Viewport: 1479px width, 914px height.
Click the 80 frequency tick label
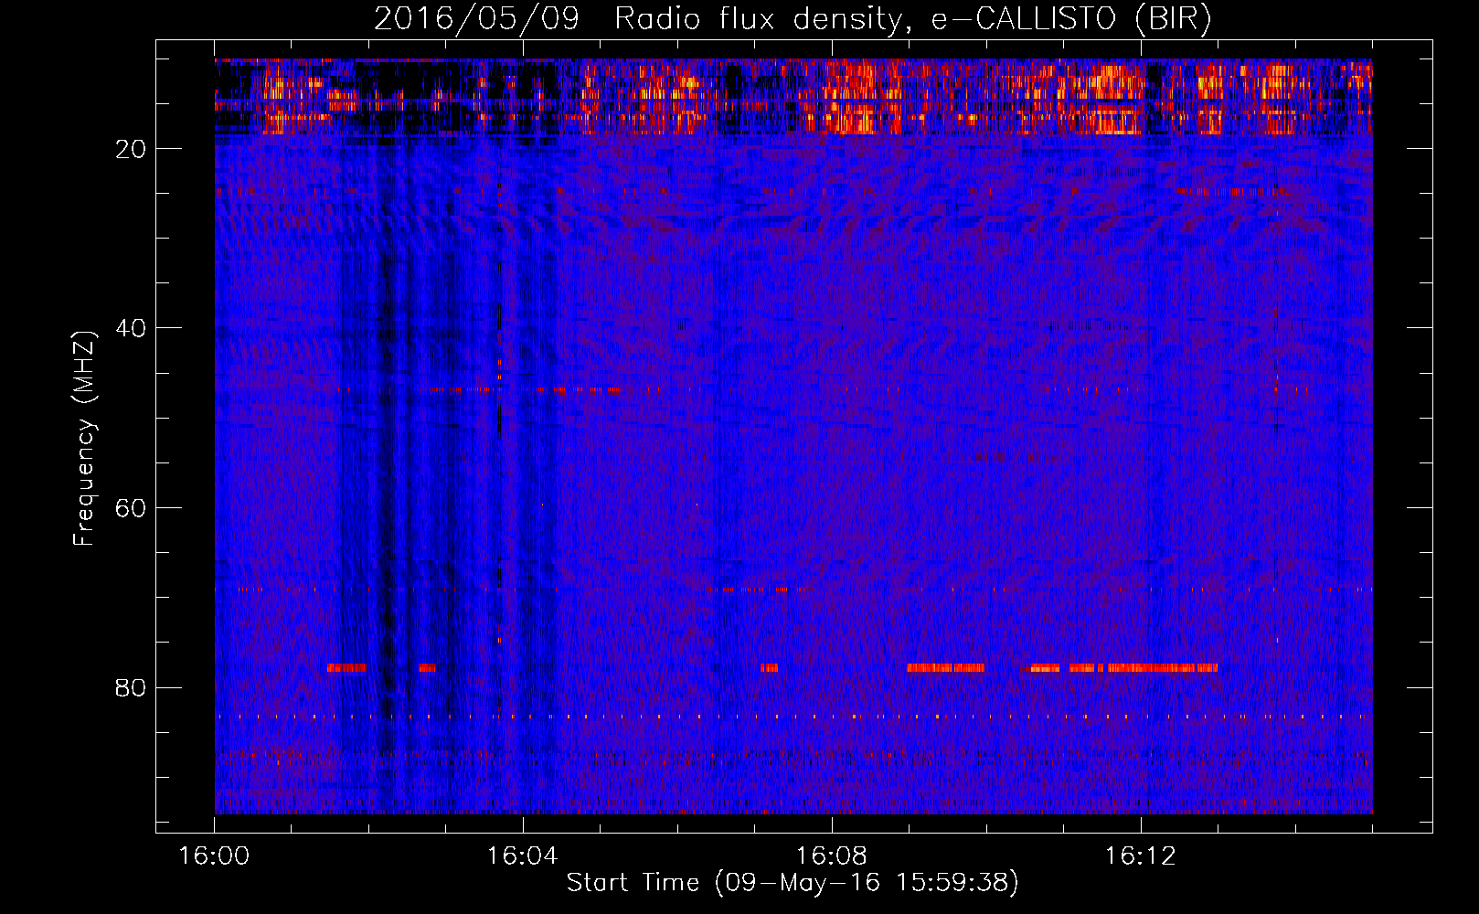coord(132,687)
